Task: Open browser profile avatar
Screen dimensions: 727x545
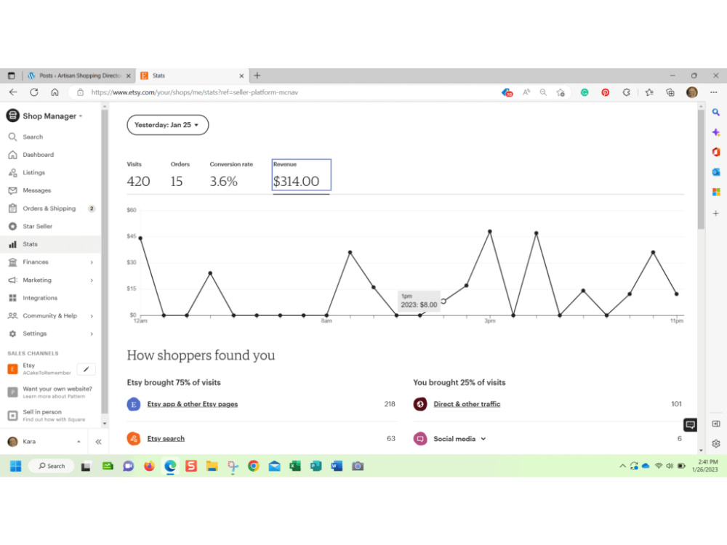Action: [x=692, y=92]
